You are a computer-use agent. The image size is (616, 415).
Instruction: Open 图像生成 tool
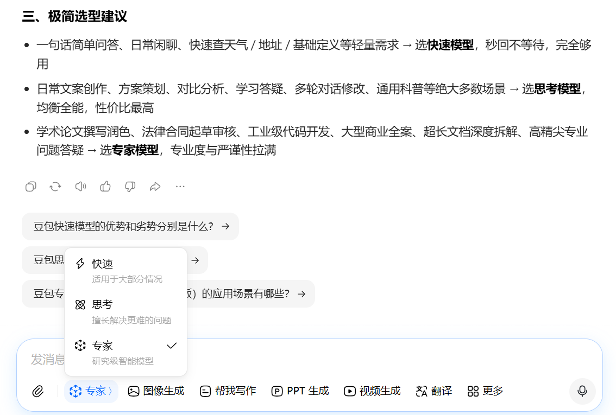coord(156,391)
